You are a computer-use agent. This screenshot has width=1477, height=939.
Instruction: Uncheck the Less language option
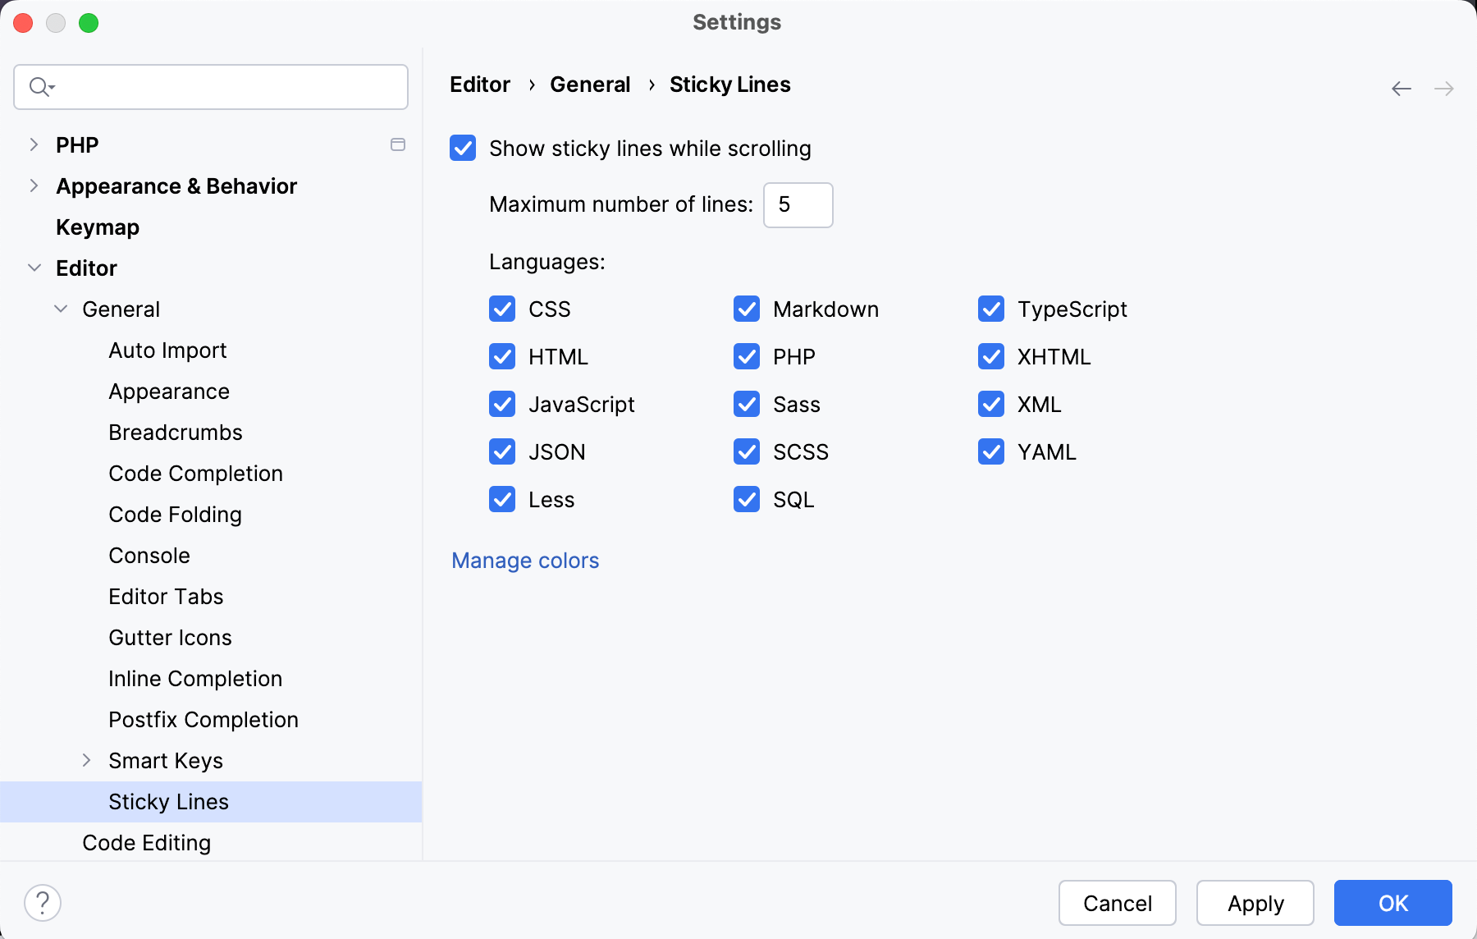coord(501,499)
